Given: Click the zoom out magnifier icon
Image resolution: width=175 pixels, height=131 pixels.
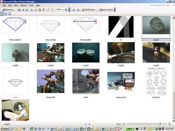Looking at the screenshot, I should point(124,124).
